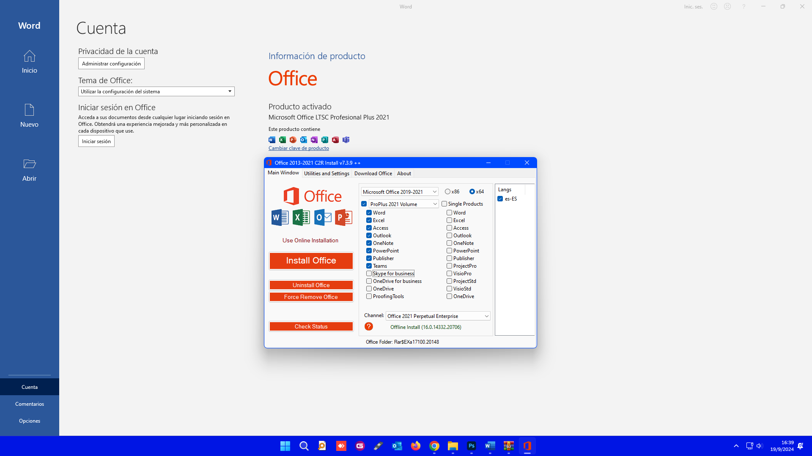Open Firefox from the taskbar

point(416,446)
